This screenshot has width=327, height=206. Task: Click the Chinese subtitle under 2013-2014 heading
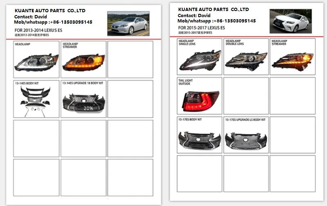[x=32, y=35]
